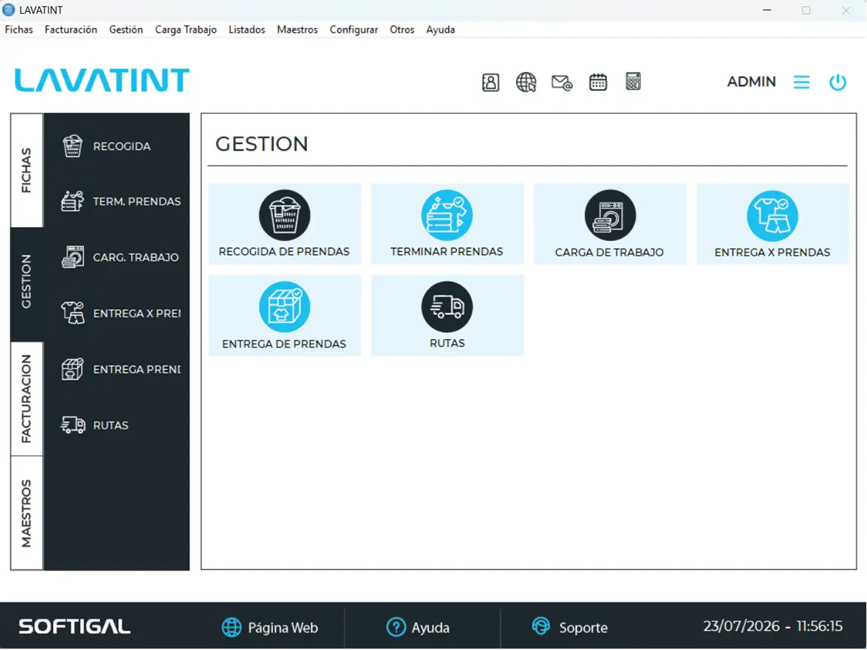The height and width of the screenshot is (650, 867).
Task: Click the Ayuda question mark icon in footer
Action: pos(396,627)
